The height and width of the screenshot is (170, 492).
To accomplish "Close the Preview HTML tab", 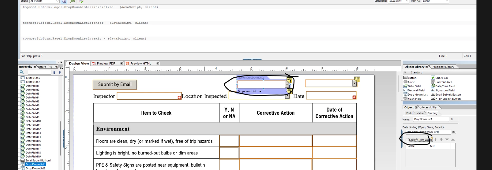I will [x=158, y=63].
